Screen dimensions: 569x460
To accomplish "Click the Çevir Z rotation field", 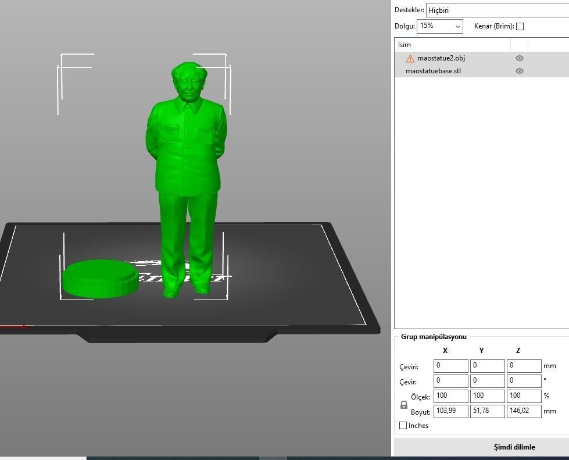I will pyautogui.click(x=524, y=381).
